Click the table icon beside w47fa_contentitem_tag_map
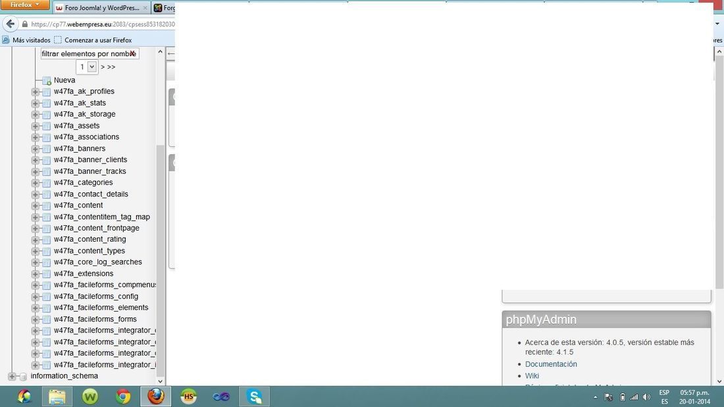This screenshot has height=407, width=724. tap(46, 217)
